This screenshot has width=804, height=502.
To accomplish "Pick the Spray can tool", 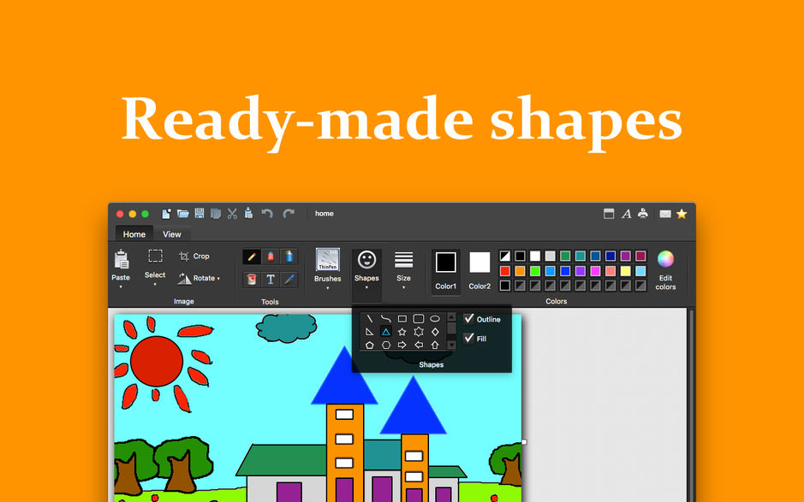I will click(289, 255).
